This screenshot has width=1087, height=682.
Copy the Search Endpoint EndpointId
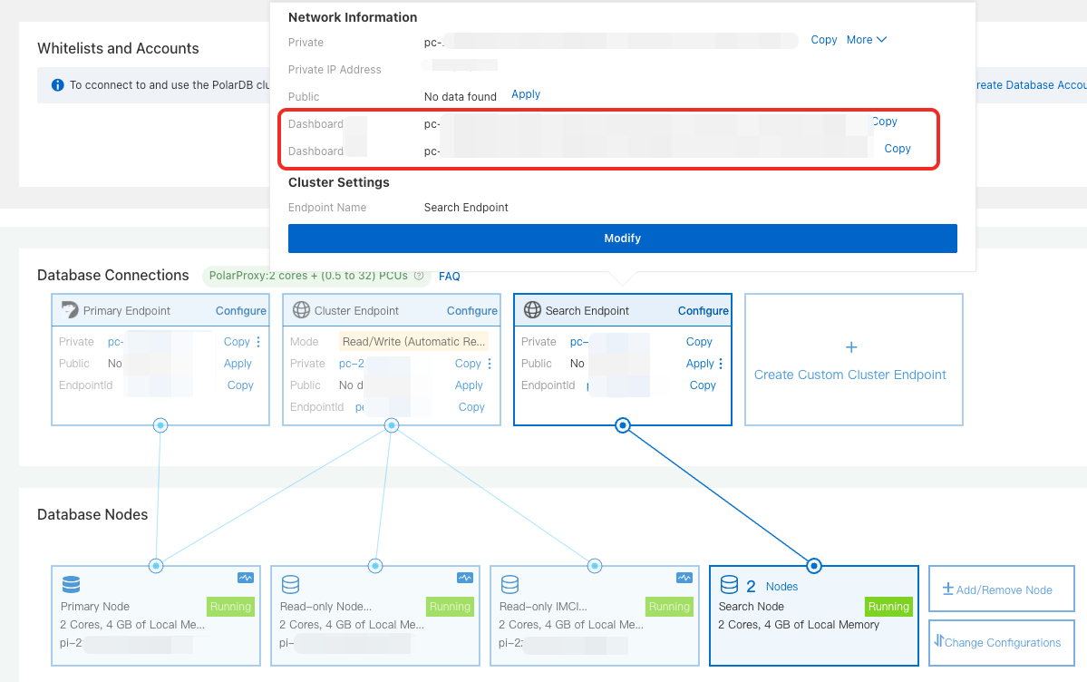click(x=703, y=385)
